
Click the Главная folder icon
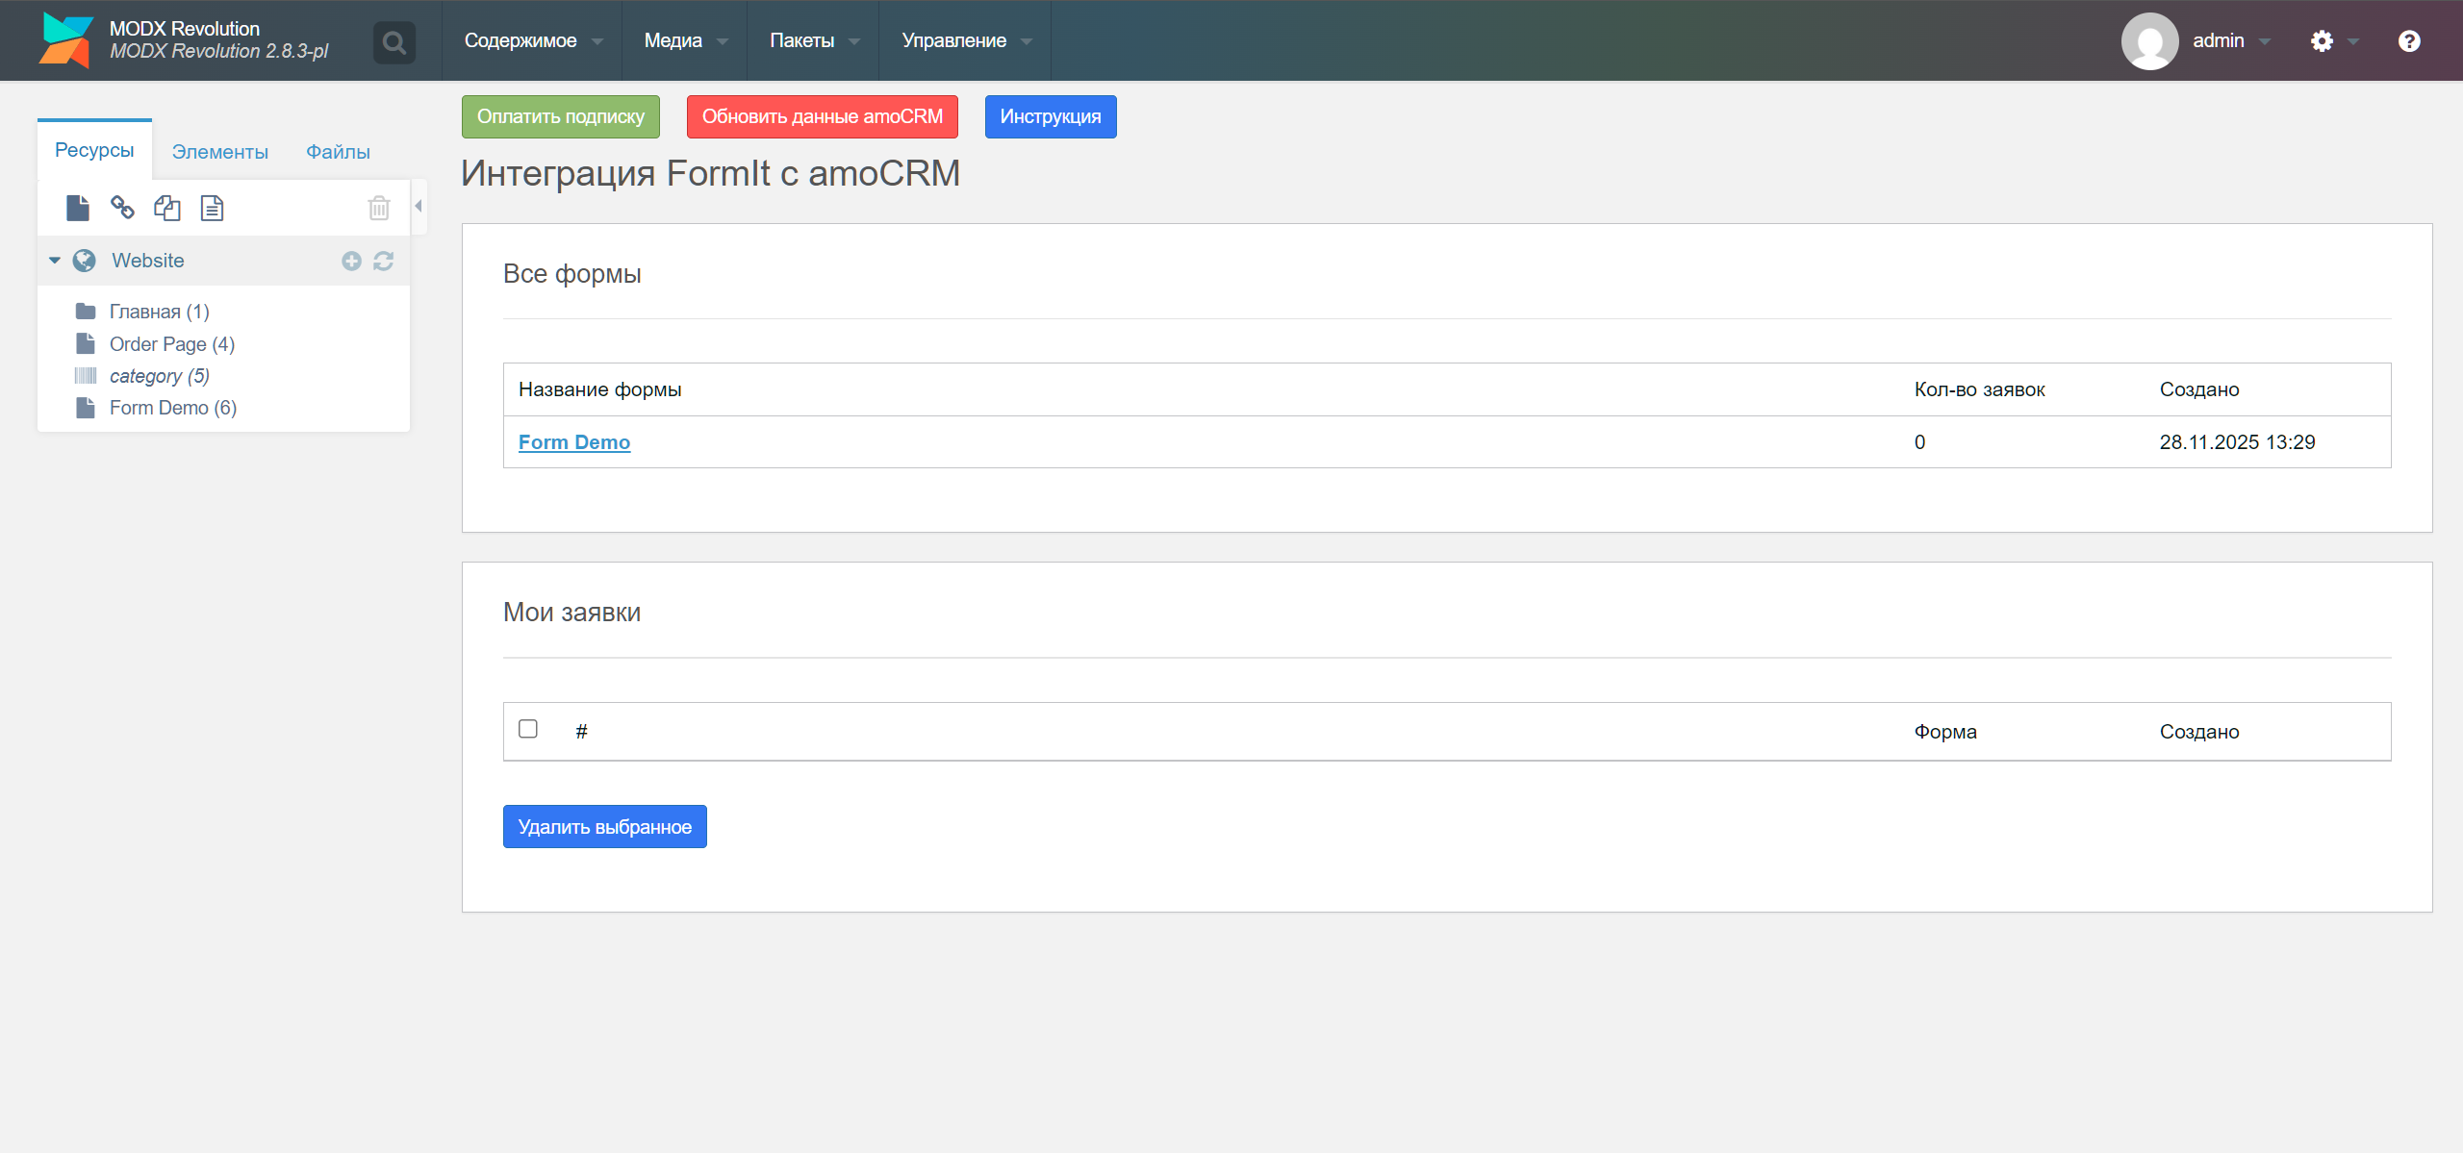click(86, 312)
